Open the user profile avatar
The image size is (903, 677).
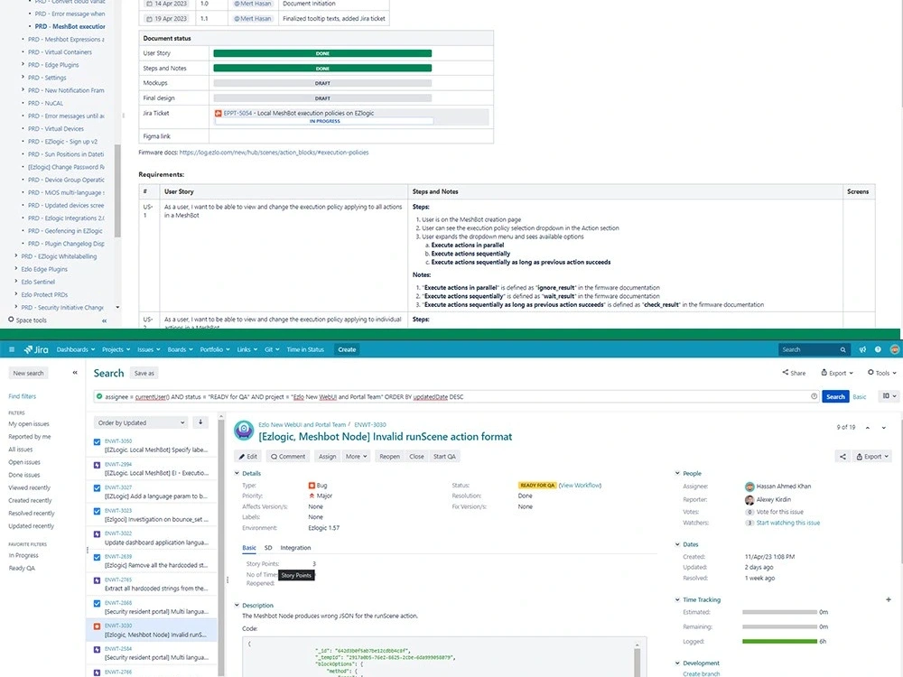tap(894, 349)
